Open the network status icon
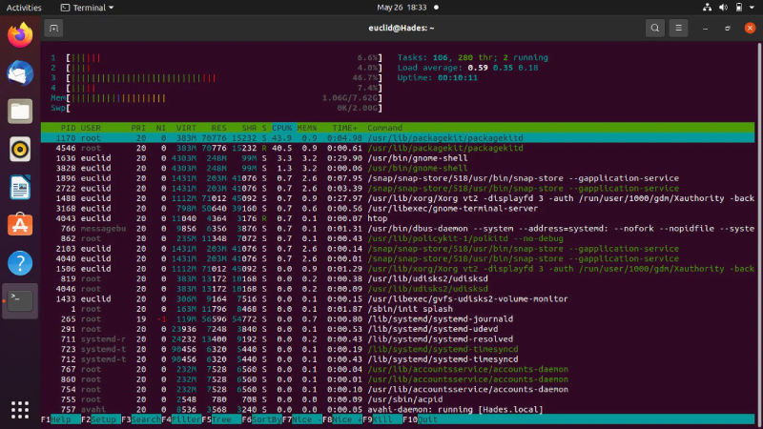 (x=707, y=8)
